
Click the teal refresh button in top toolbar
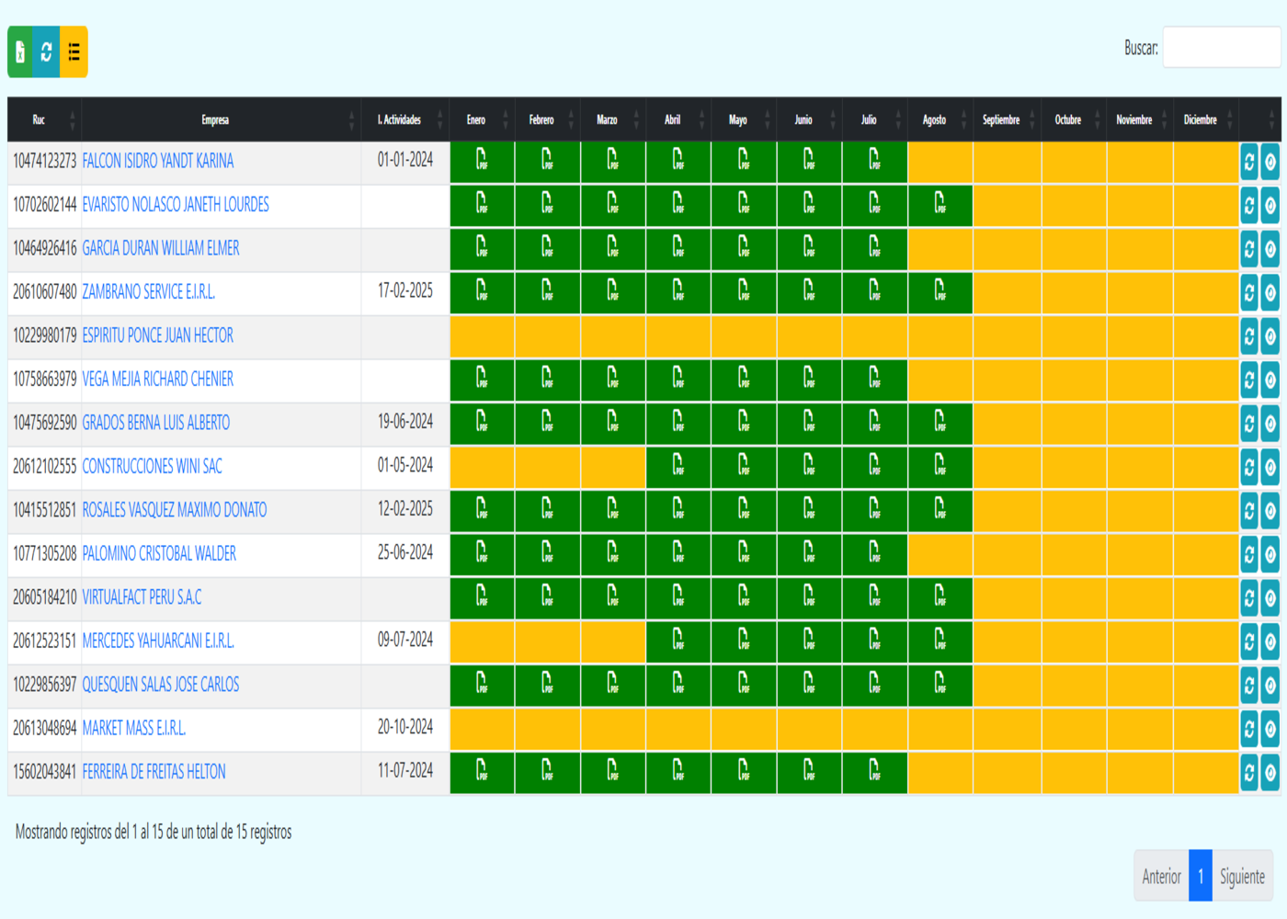46,51
